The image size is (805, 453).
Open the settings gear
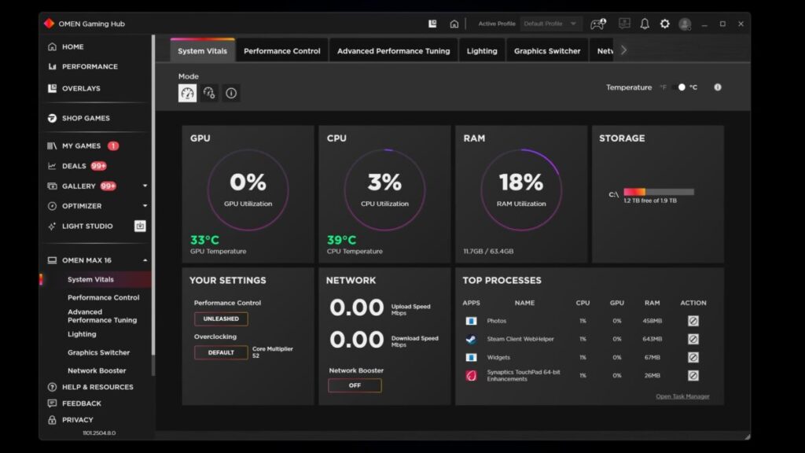coord(665,24)
